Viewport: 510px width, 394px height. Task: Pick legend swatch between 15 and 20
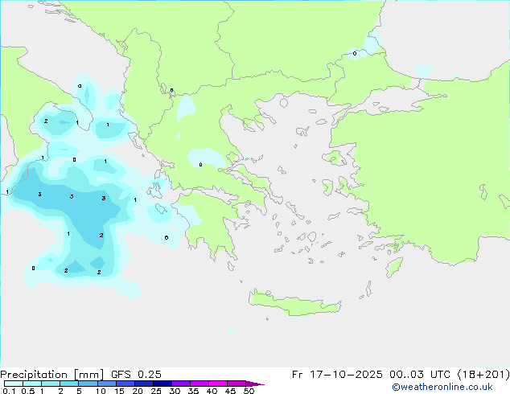(125, 384)
